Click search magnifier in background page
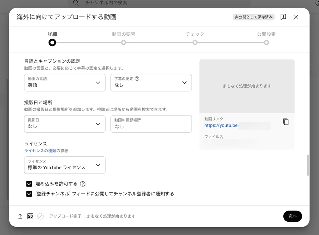 [x=76, y=3]
